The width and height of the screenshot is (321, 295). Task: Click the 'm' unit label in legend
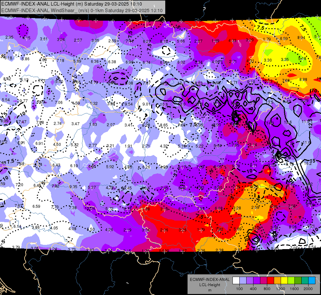click(210, 290)
